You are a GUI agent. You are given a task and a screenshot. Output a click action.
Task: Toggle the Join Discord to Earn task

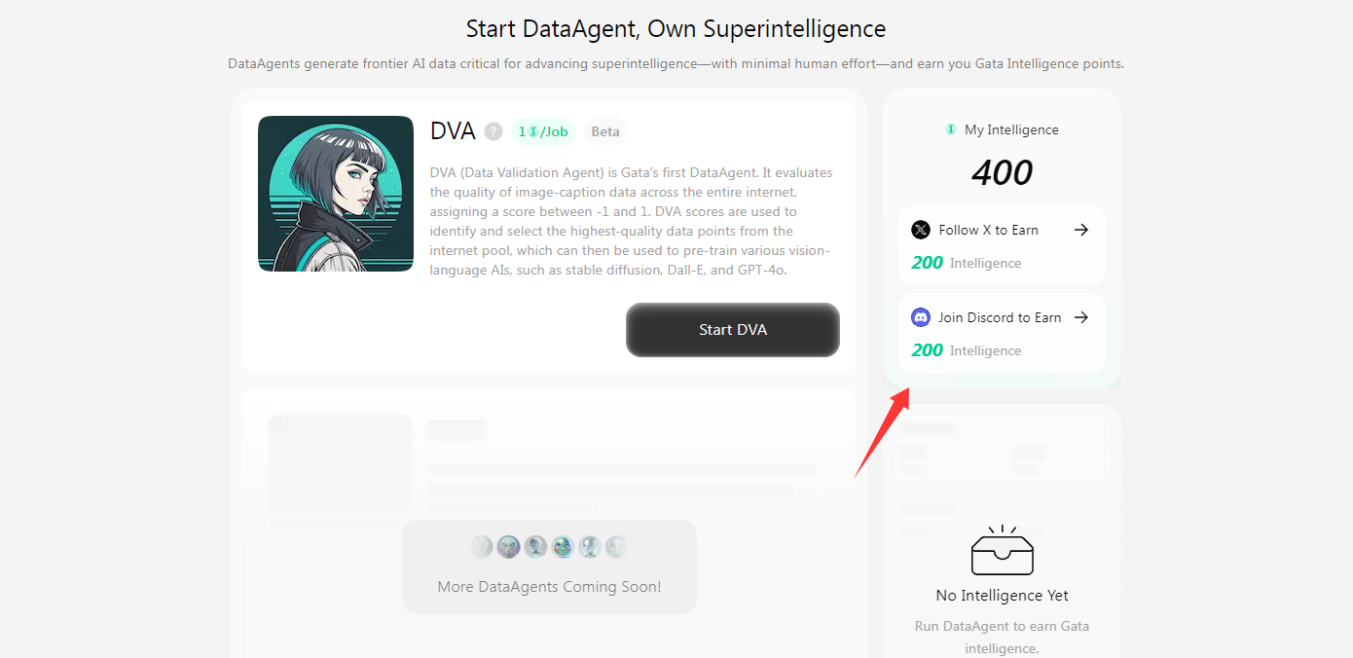(x=1002, y=332)
